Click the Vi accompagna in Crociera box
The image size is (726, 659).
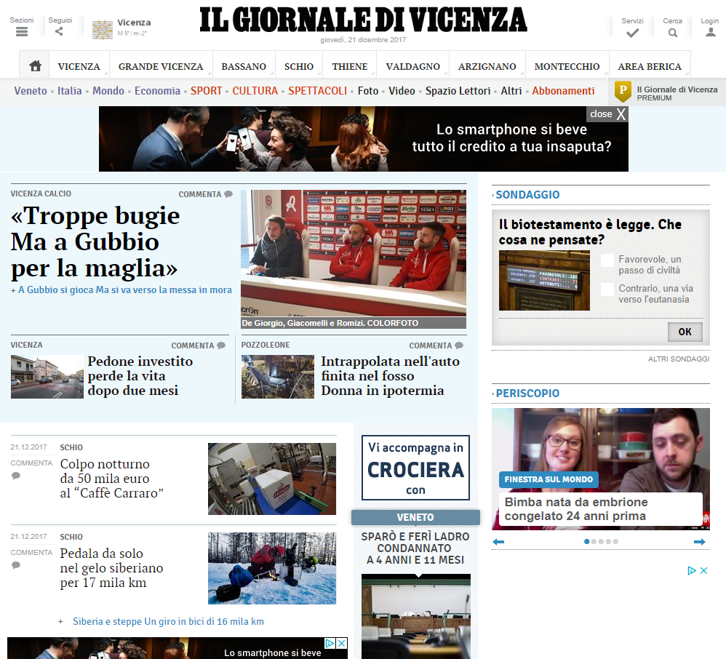tap(416, 468)
